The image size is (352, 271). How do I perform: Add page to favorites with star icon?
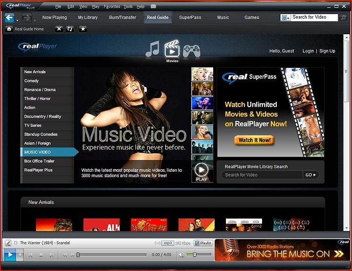[83, 29]
